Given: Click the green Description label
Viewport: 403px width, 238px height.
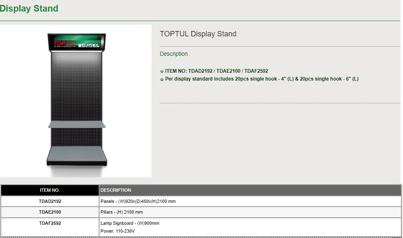Looking at the screenshot, I should [x=174, y=54].
